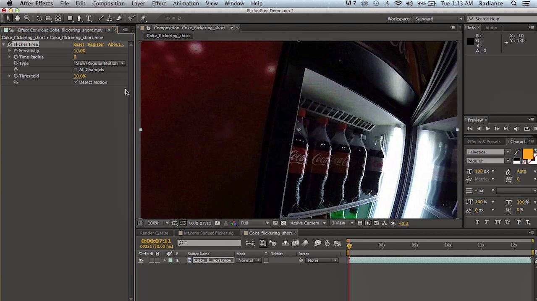Click Reset on the Flicker Free effect
Viewport: 537px width, 301px height.
[79, 44]
